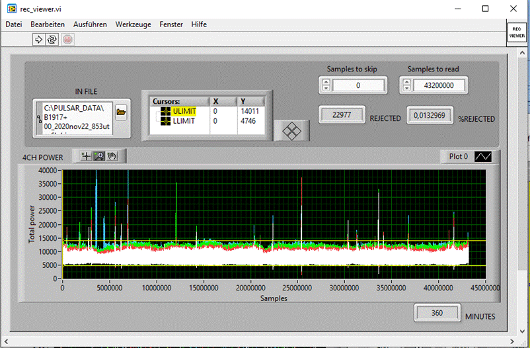Increment Samples to skip value
The image size is (530, 348).
326,82
